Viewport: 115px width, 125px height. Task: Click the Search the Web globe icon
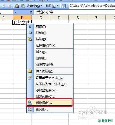(x=23, y=6)
